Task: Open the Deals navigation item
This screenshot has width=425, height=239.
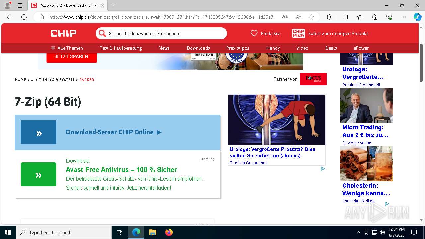Action: coord(331,48)
